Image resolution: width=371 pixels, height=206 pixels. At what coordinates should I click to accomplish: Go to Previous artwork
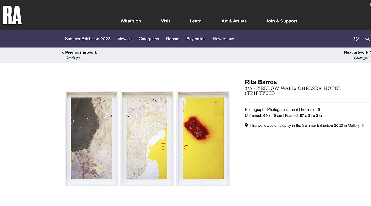[x=81, y=52]
